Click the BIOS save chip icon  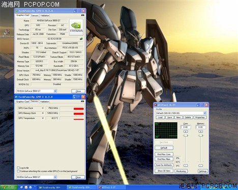[81, 39]
